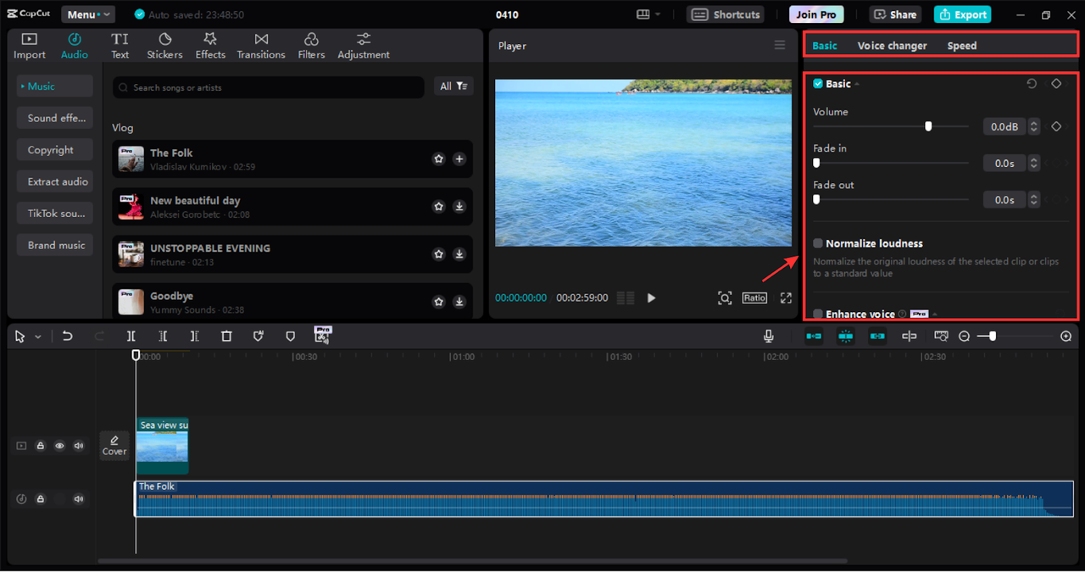The height and width of the screenshot is (573, 1085).
Task: Favorite the Goodbye track with star
Action: click(x=438, y=301)
